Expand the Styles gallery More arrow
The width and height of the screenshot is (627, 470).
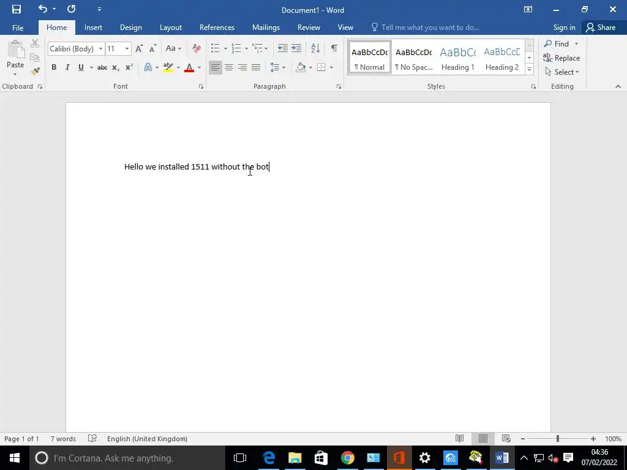tap(529, 69)
